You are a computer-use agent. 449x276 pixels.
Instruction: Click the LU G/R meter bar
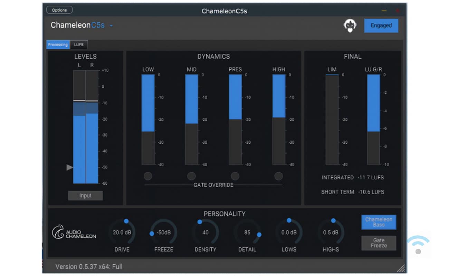[373, 119]
